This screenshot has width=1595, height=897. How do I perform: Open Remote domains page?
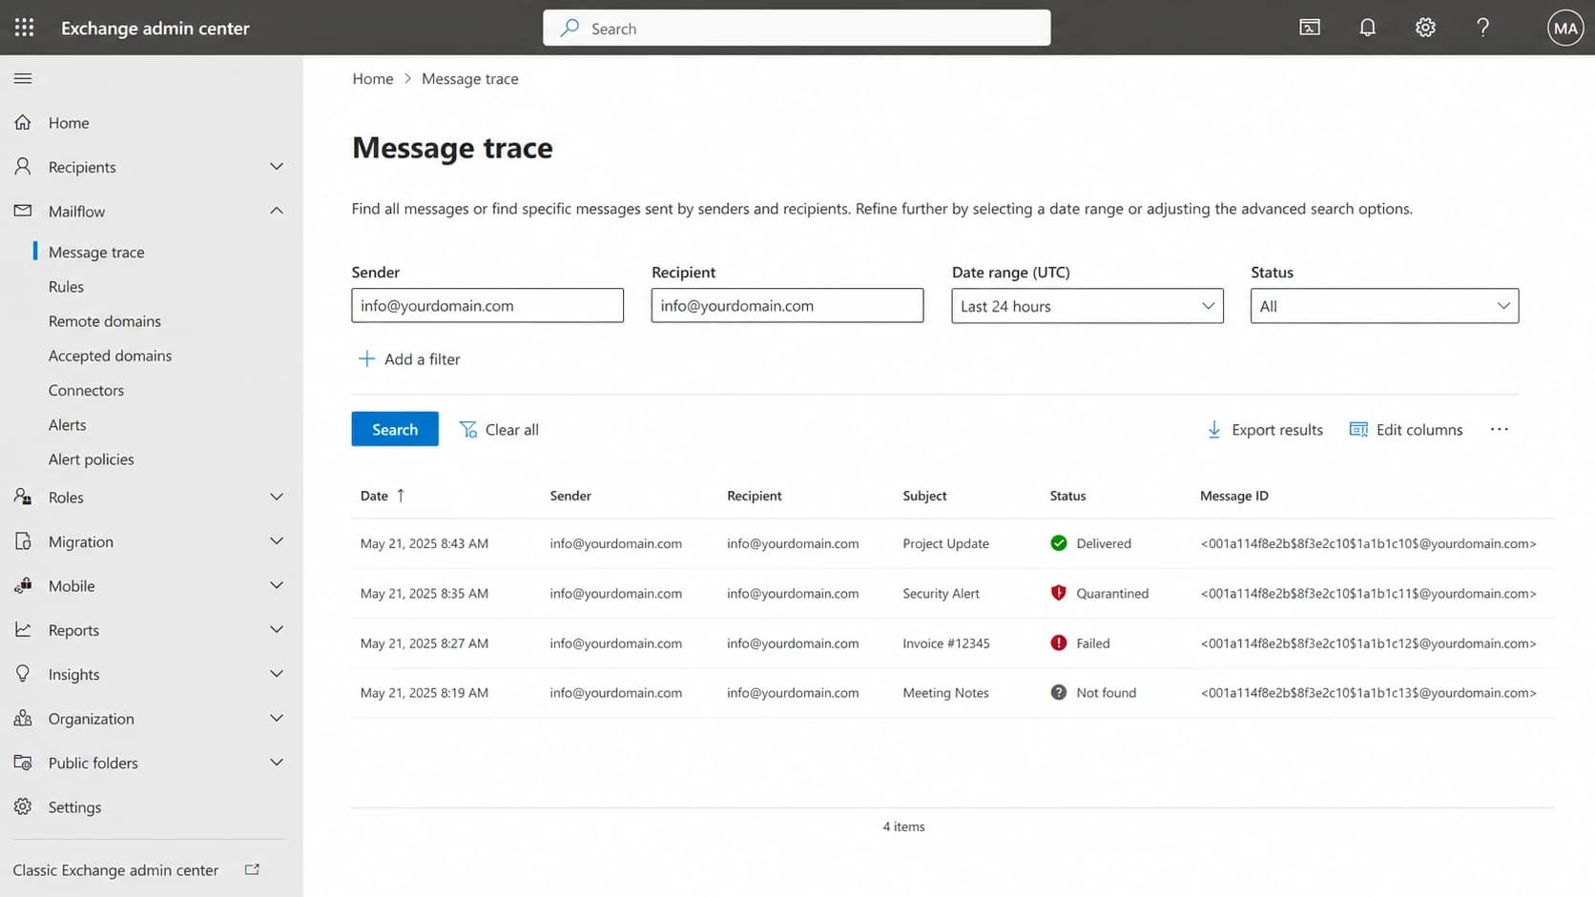tap(105, 321)
